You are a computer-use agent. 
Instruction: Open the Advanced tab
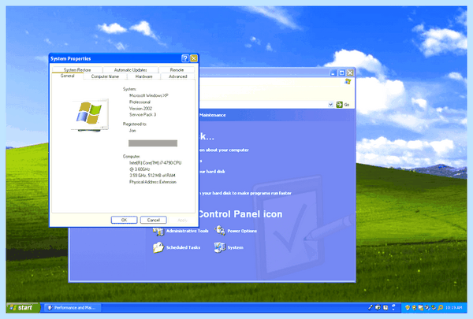tap(178, 76)
